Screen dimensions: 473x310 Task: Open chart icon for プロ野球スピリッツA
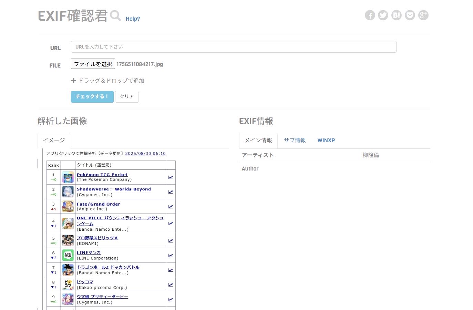[171, 241]
